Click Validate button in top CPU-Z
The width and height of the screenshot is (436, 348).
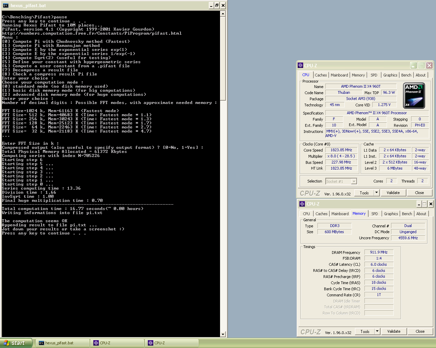click(x=393, y=193)
